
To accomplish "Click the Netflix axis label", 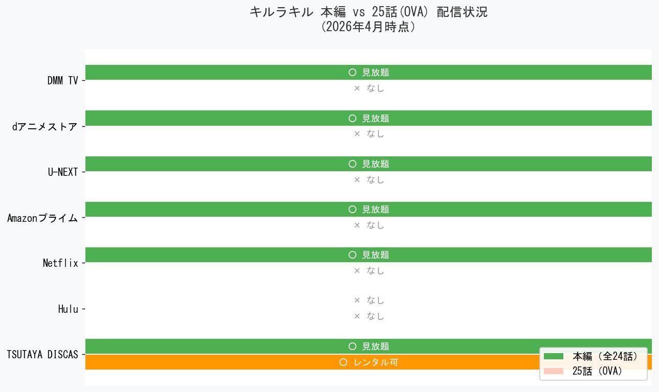I will [x=60, y=263].
